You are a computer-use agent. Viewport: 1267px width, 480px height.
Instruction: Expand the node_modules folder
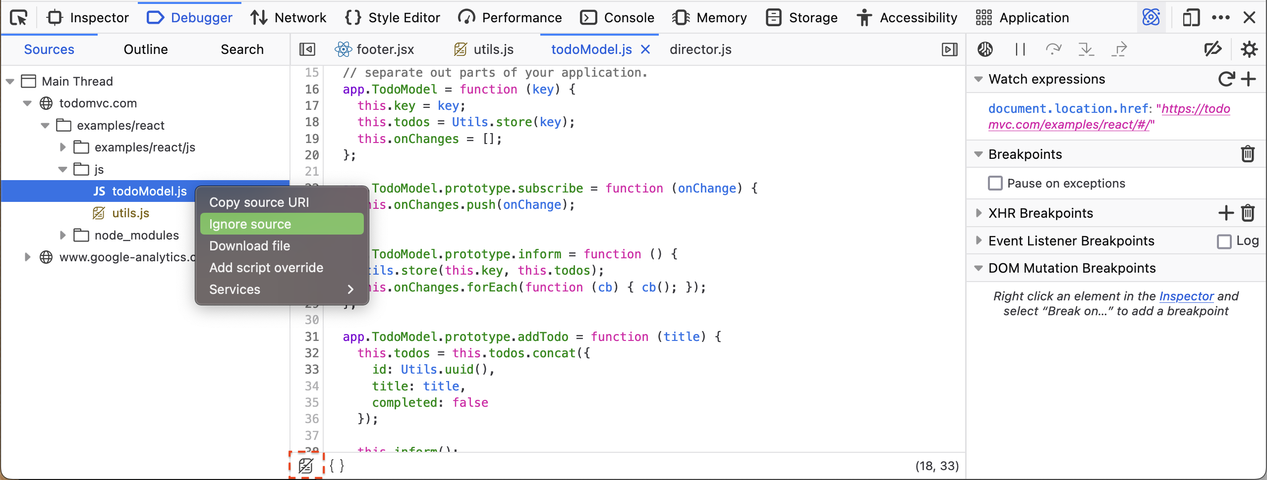click(x=63, y=236)
